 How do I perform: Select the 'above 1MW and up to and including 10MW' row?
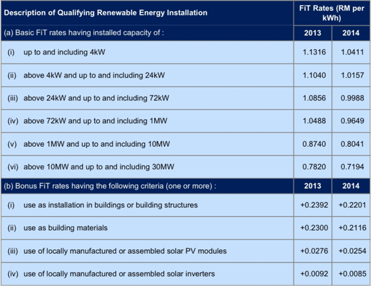[147, 144]
